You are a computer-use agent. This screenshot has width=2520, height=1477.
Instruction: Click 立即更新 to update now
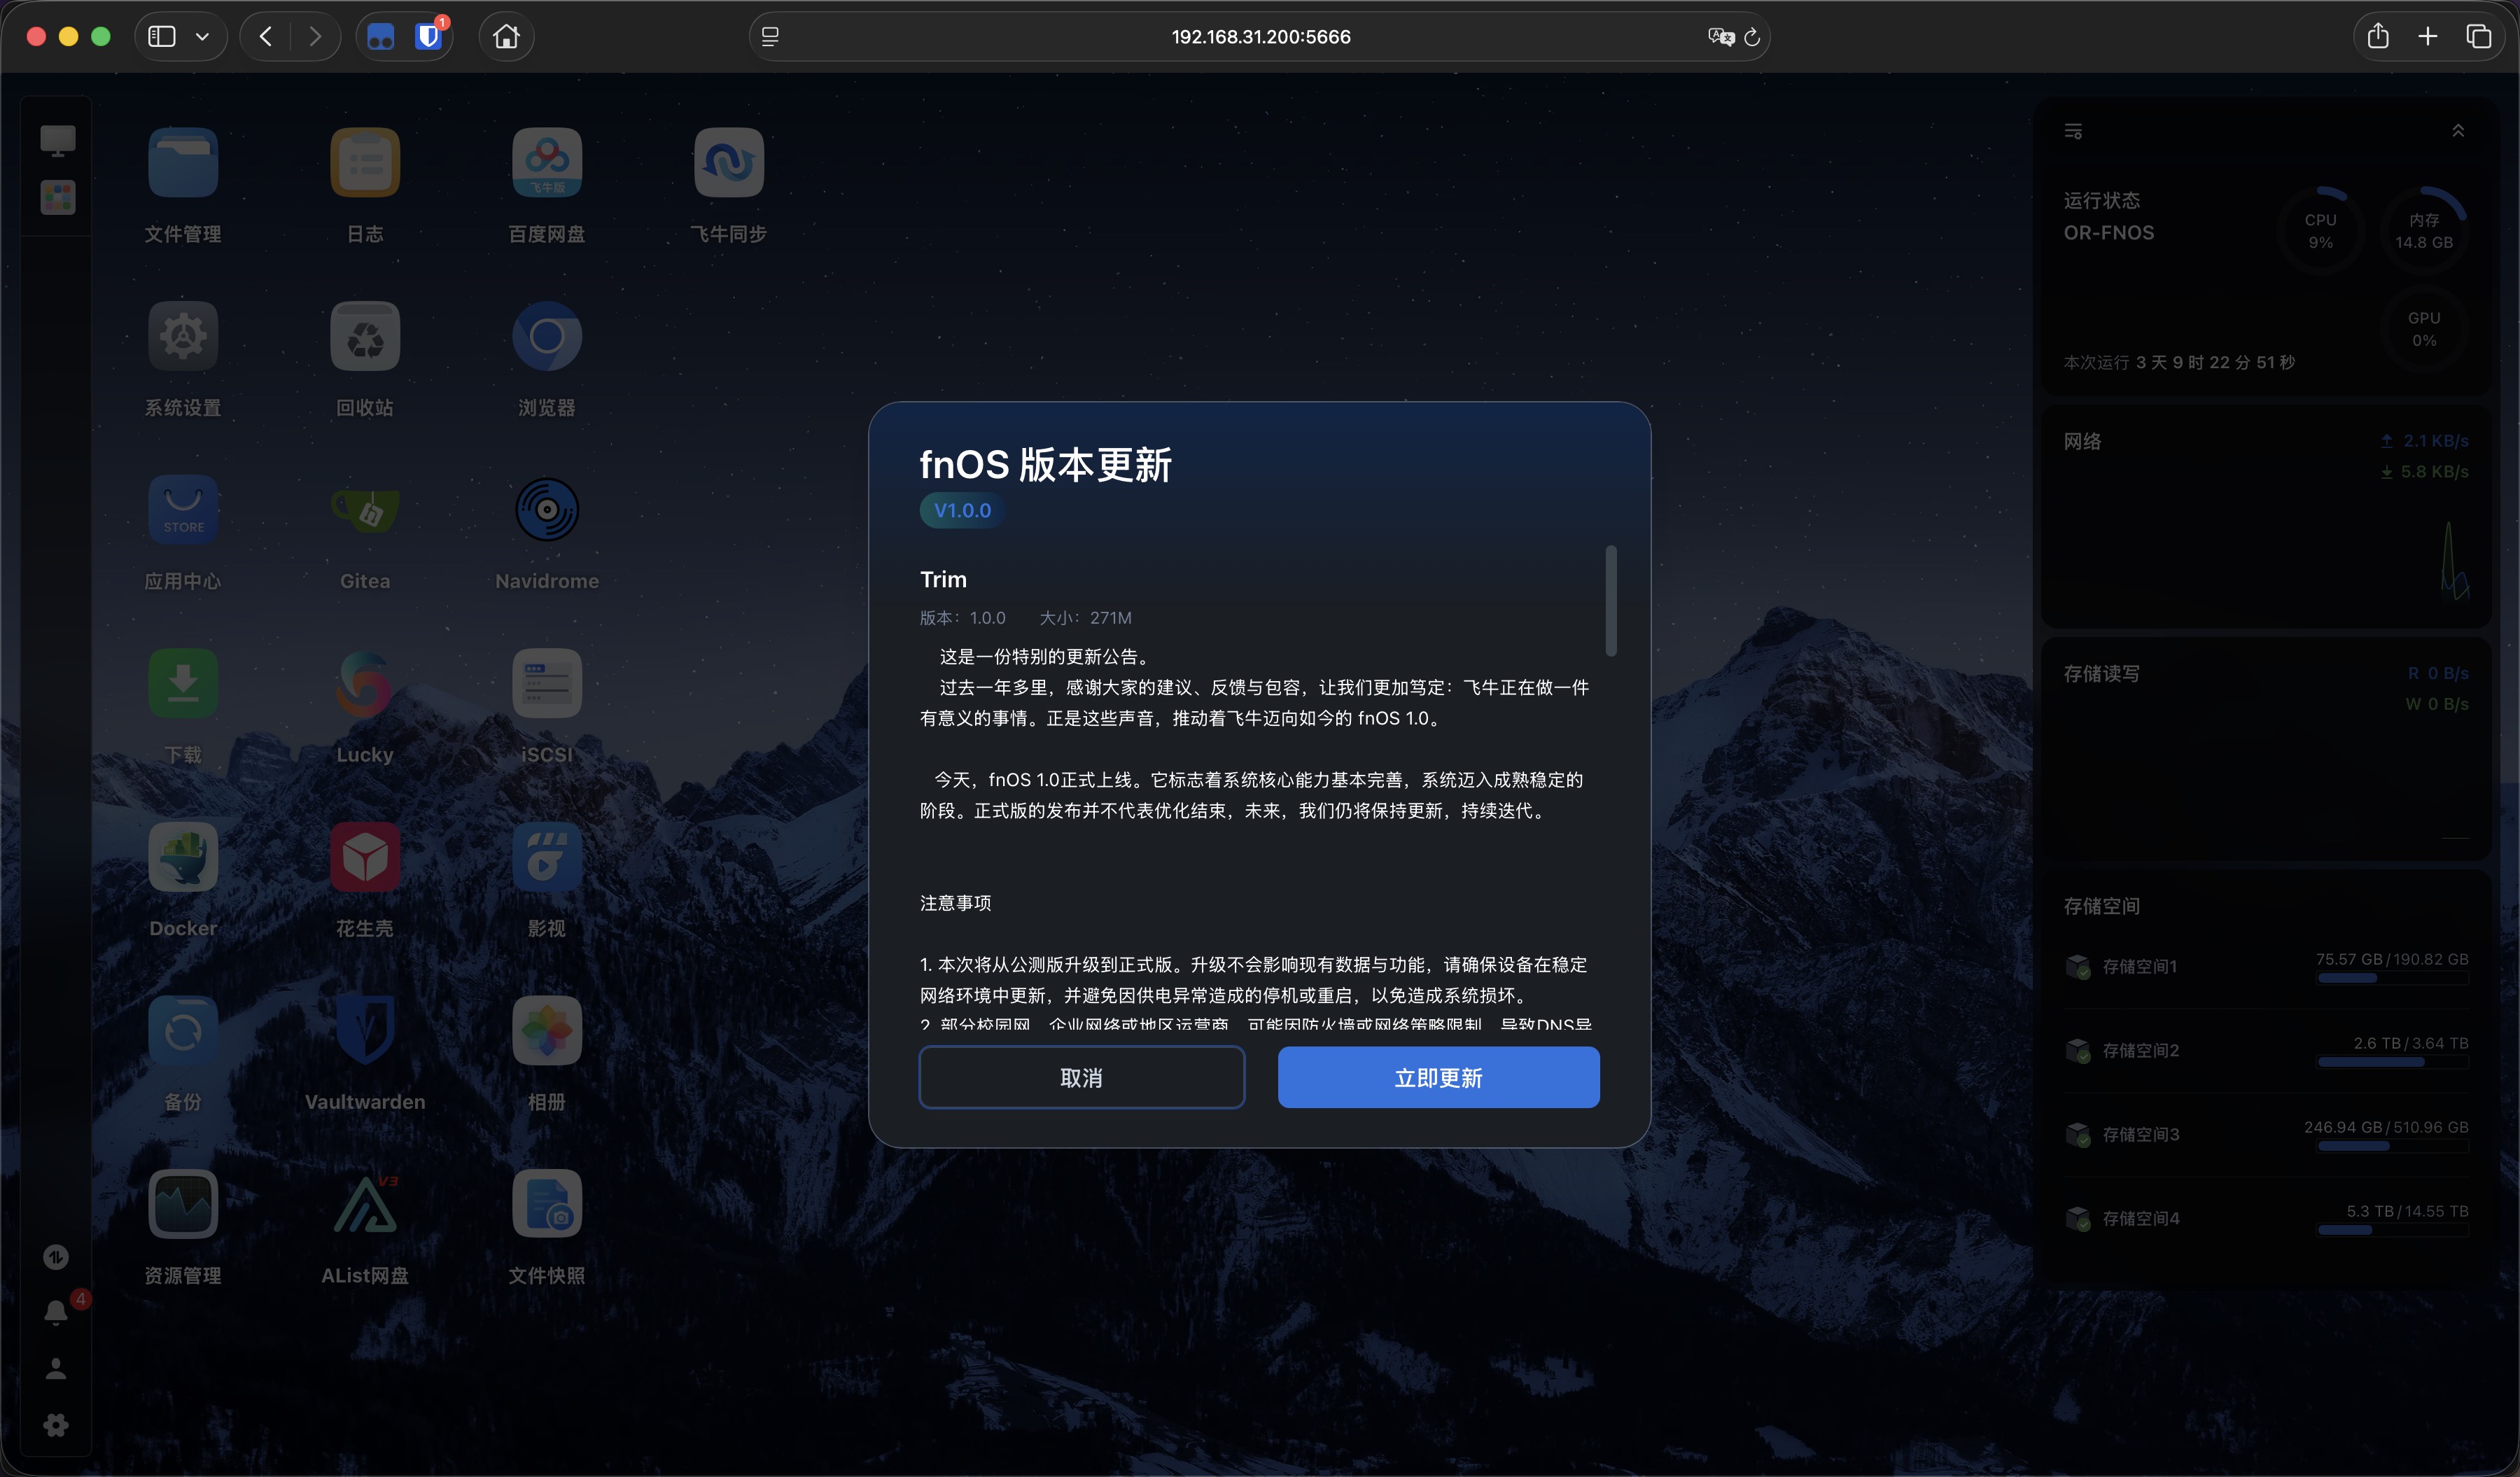tap(1438, 1077)
